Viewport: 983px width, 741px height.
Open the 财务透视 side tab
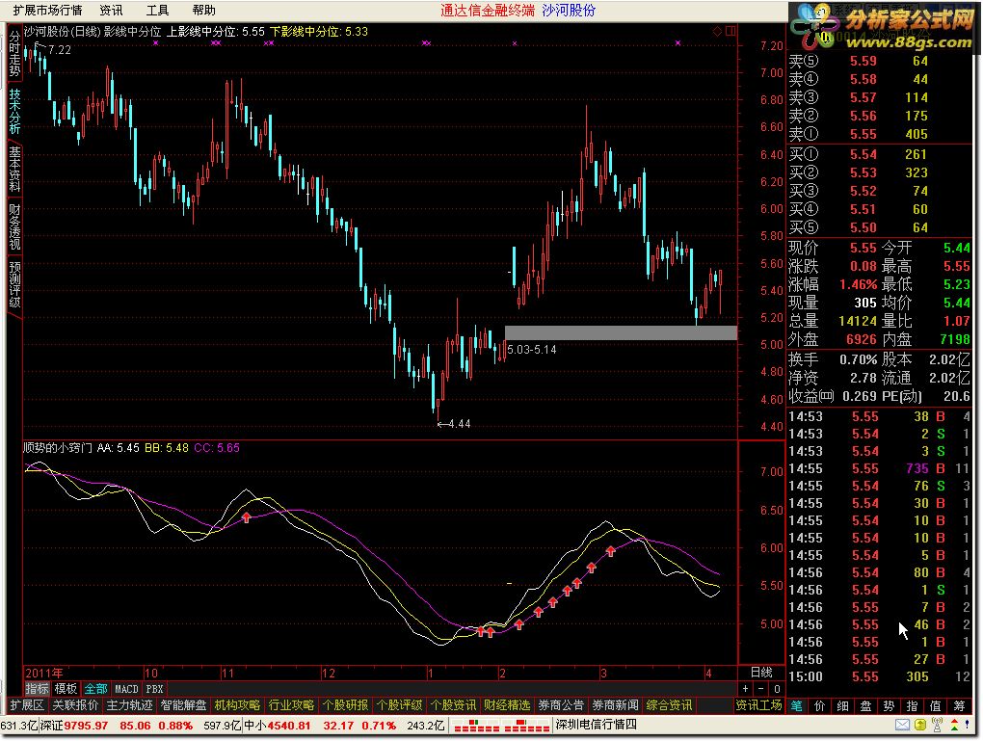[x=14, y=226]
